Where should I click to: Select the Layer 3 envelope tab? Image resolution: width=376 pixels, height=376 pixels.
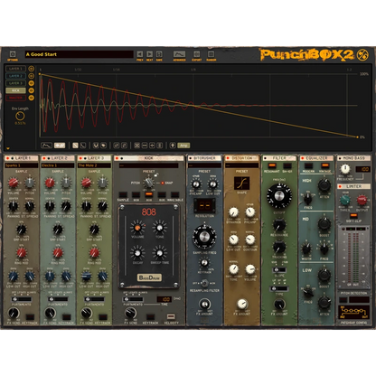(x=15, y=83)
